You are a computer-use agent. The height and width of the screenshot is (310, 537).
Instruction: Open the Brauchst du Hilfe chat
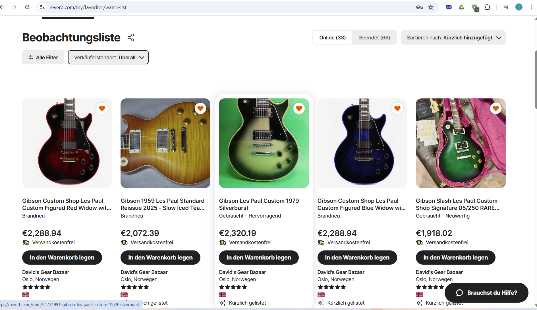(486, 293)
